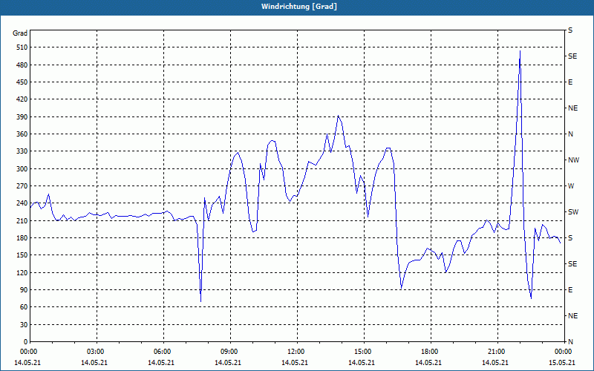Click the 03:00 time label

[x=95, y=351]
